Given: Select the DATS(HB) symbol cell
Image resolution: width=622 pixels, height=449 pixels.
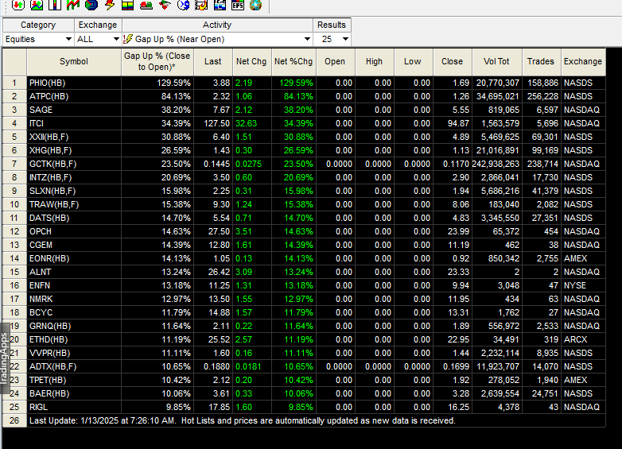Looking at the screenshot, I should tap(74, 218).
